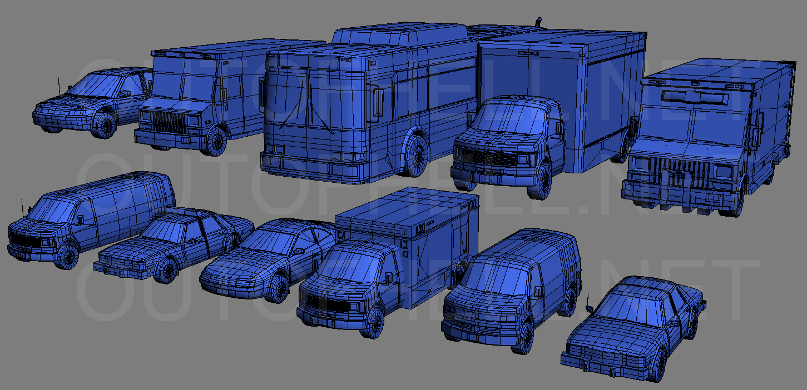The height and width of the screenshot is (390, 807).
Task: Click the front wheel of the bus
Action: point(415,154)
